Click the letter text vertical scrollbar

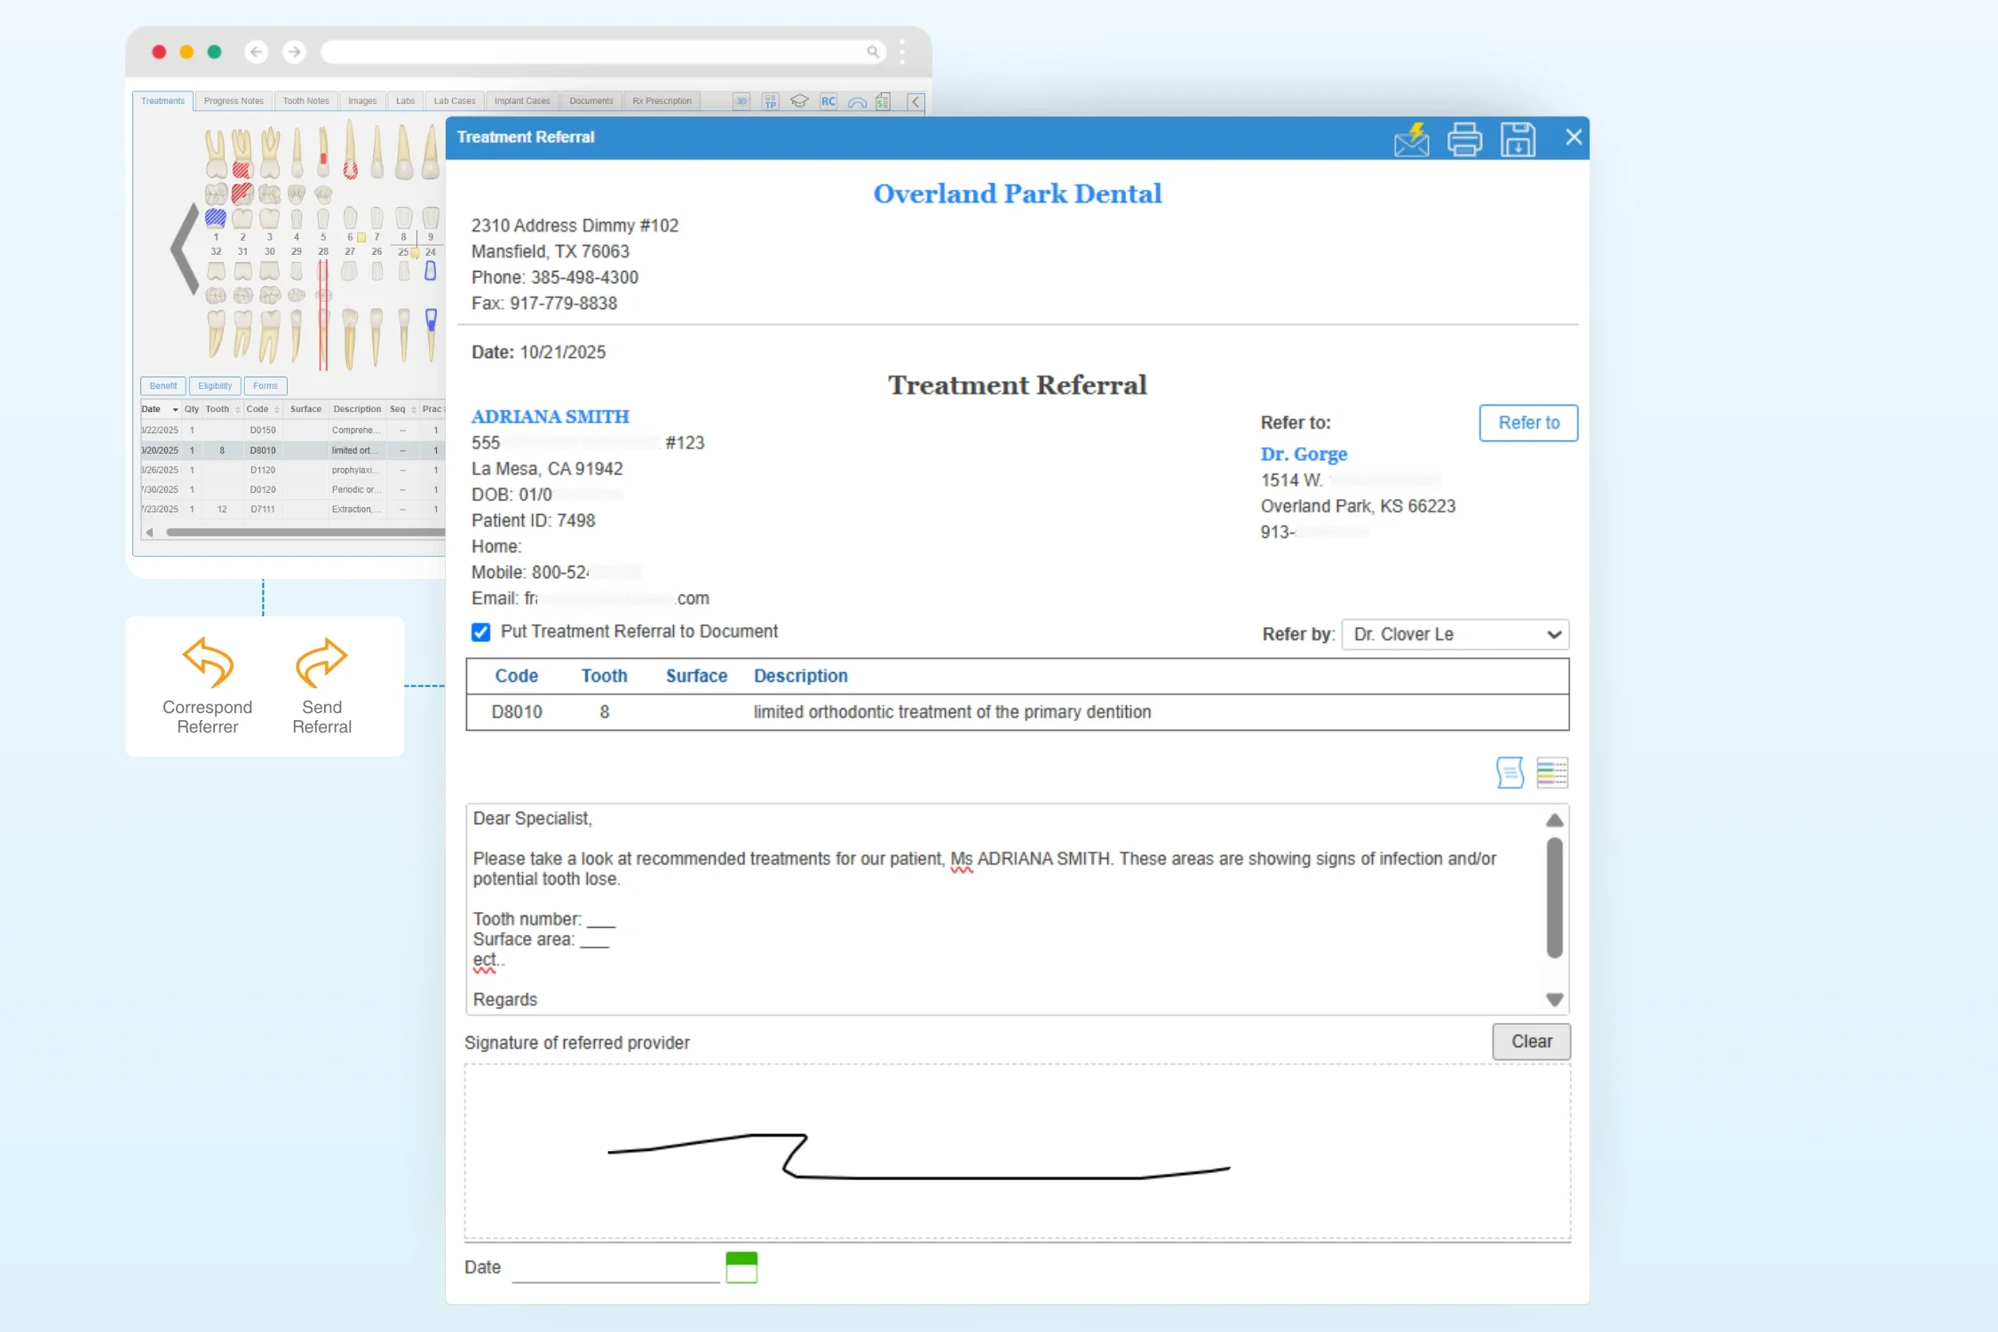(1554, 897)
